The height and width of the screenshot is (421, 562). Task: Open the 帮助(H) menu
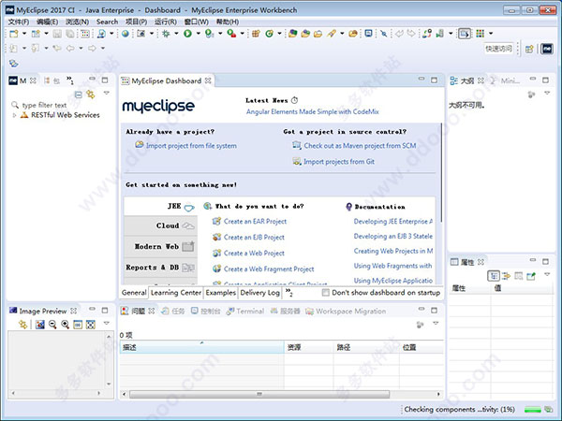coord(228,22)
